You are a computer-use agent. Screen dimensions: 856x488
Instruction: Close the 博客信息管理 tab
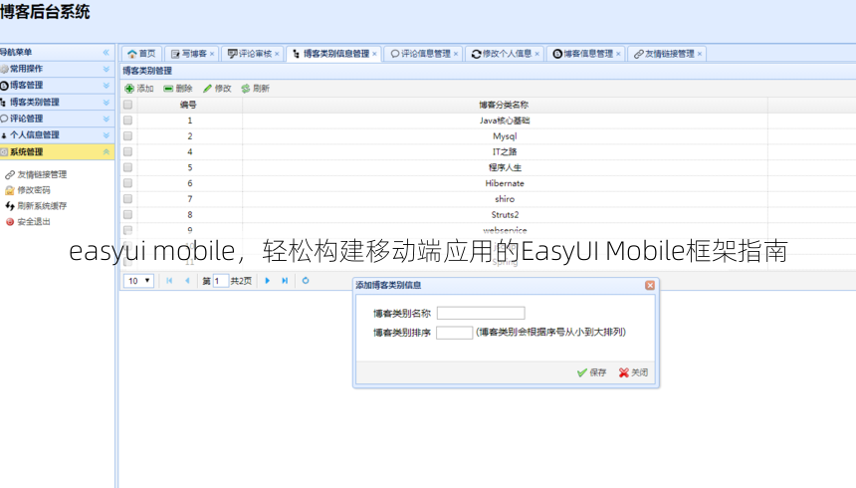[618, 54]
